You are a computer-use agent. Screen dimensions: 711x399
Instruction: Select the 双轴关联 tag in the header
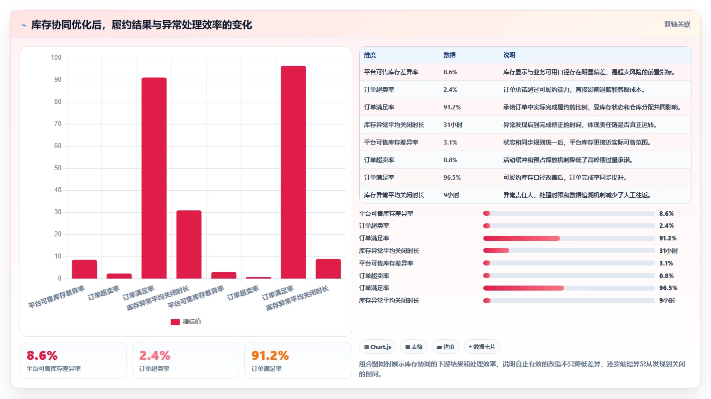[x=677, y=25]
